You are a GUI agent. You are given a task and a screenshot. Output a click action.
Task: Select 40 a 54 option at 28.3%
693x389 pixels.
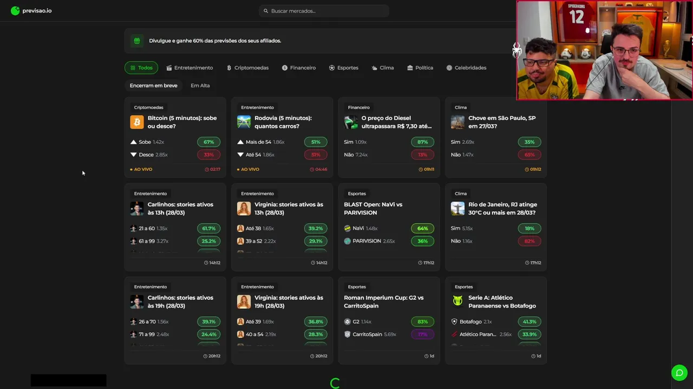(x=316, y=334)
